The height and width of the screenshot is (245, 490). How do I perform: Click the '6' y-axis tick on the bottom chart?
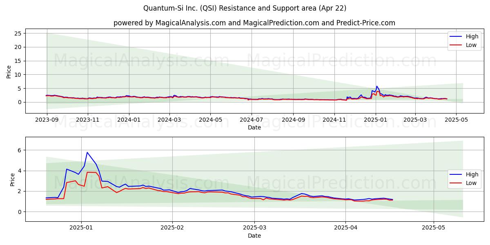coord(20,150)
